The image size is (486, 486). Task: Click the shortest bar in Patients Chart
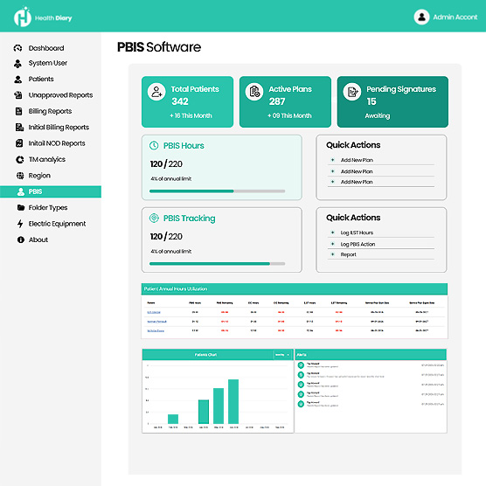(173, 419)
